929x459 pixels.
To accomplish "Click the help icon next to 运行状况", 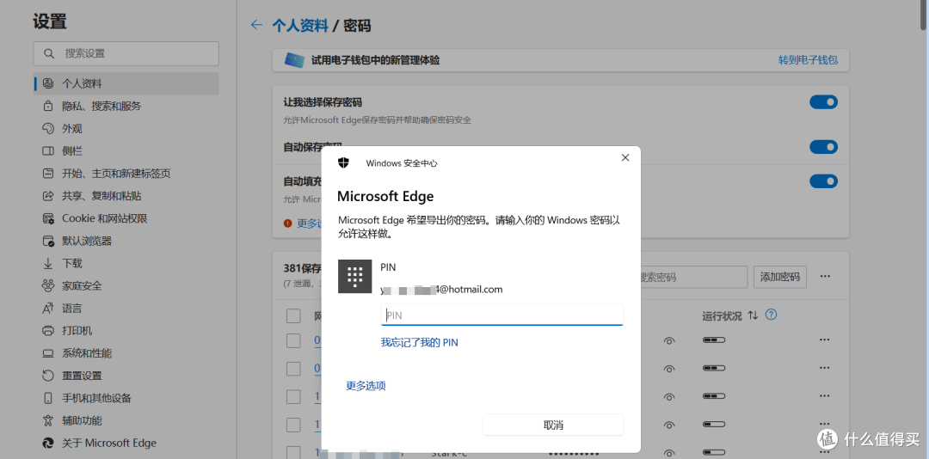I will [x=771, y=315].
